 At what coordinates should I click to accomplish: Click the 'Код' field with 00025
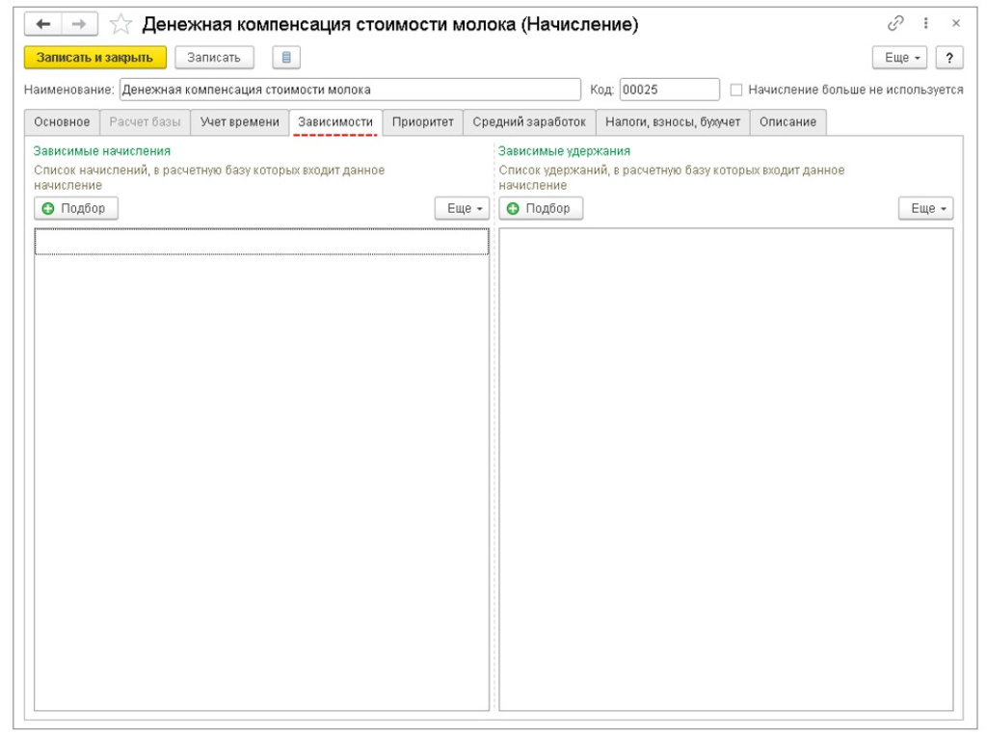[x=669, y=90]
